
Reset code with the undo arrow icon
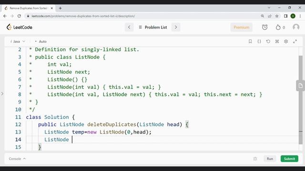[268, 41]
